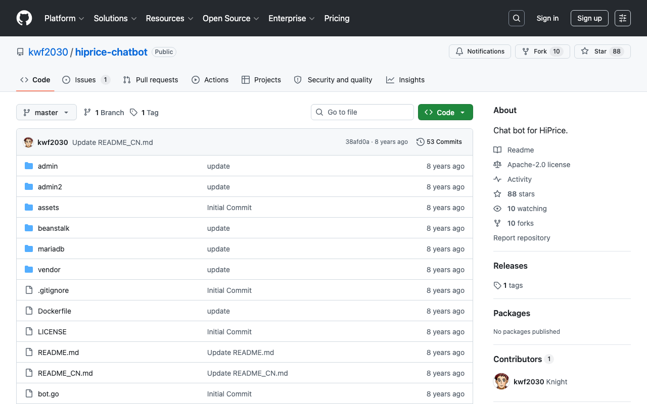Focus the Go to file field
This screenshot has height=404, width=647.
point(362,112)
